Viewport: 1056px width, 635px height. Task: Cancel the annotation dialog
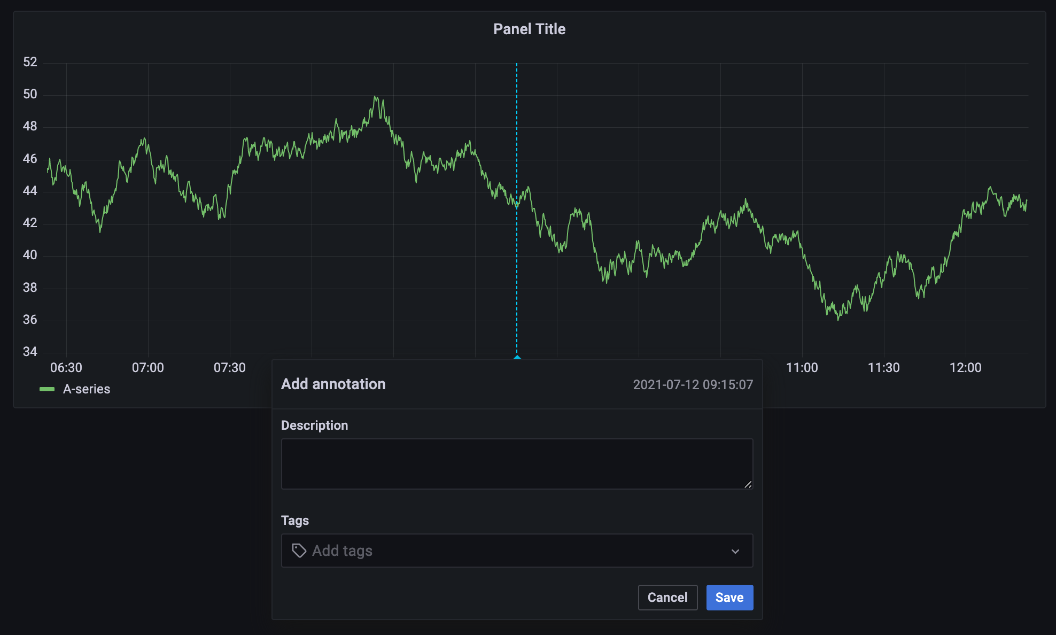pos(667,598)
